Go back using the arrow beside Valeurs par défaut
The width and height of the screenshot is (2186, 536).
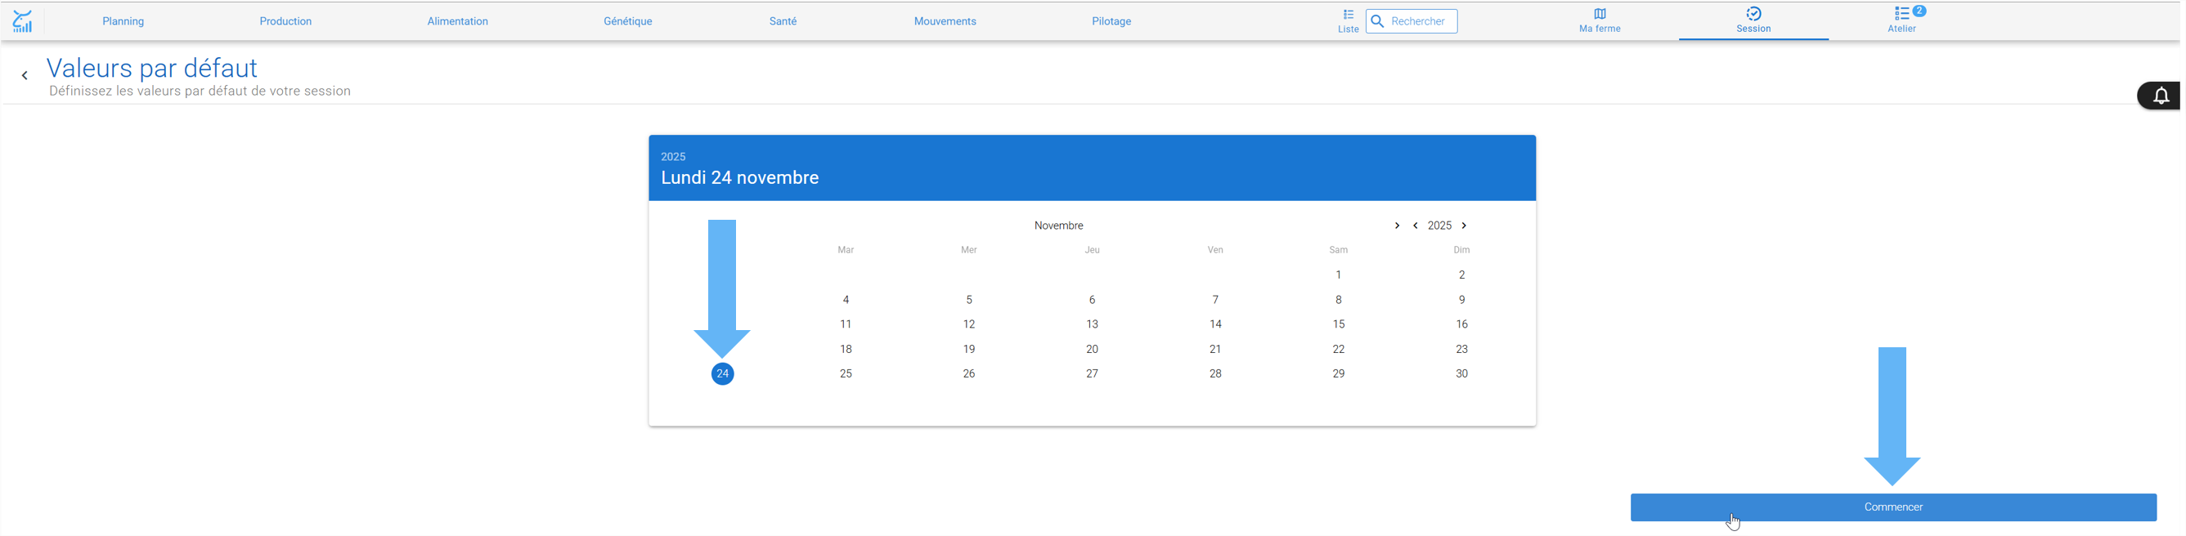pos(25,75)
